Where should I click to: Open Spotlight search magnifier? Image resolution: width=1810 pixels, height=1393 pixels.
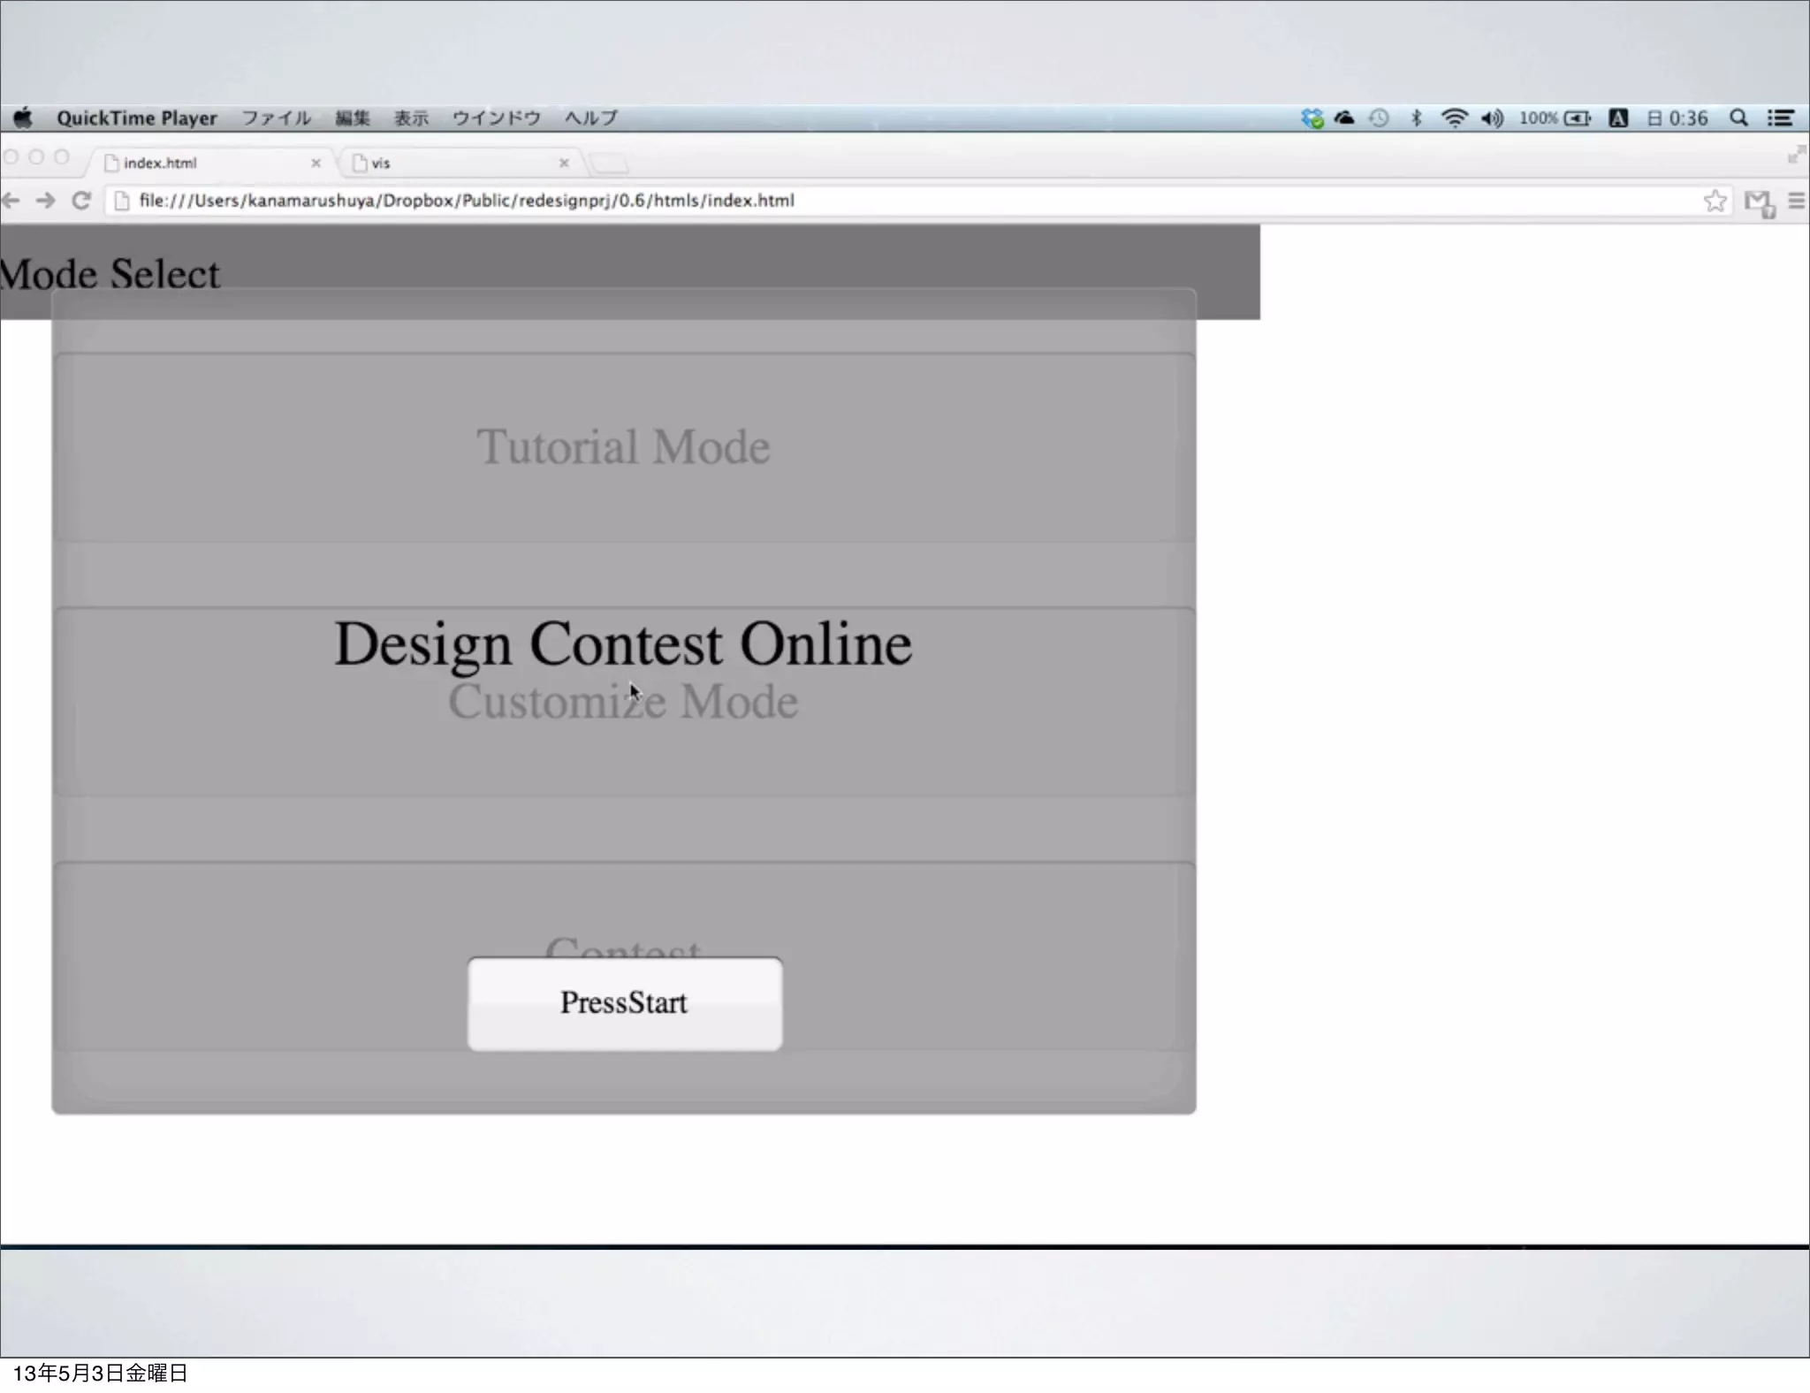[x=1738, y=118]
